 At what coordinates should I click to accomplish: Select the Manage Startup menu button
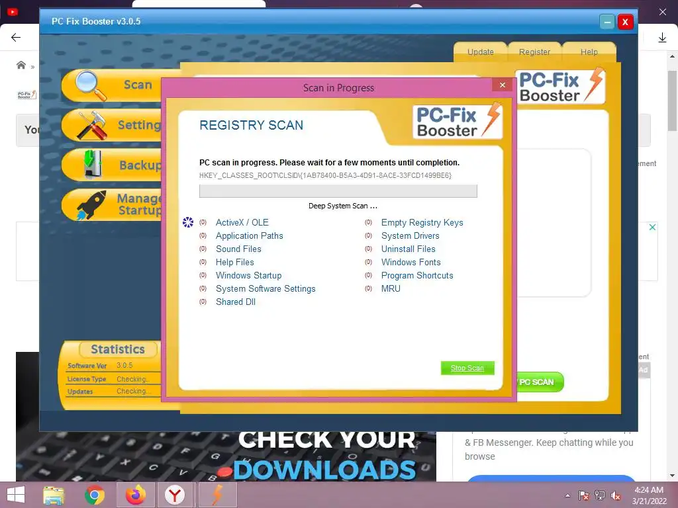coord(111,205)
